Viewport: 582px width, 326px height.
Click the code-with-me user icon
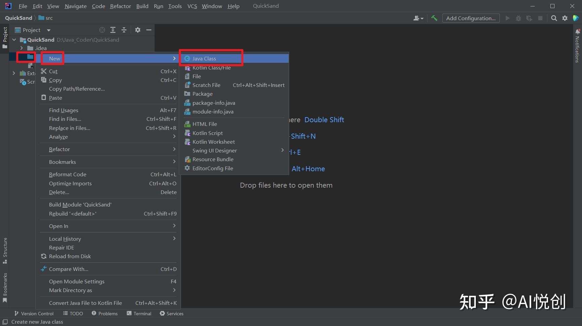(x=418, y=18)
